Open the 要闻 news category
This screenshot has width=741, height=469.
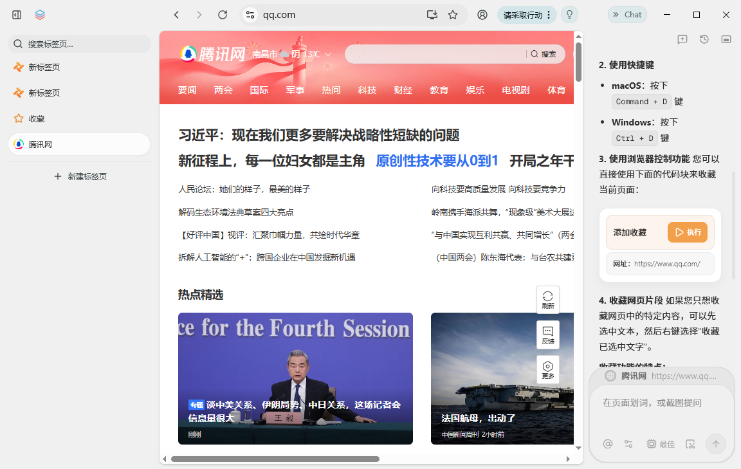[x=187, y=90]
